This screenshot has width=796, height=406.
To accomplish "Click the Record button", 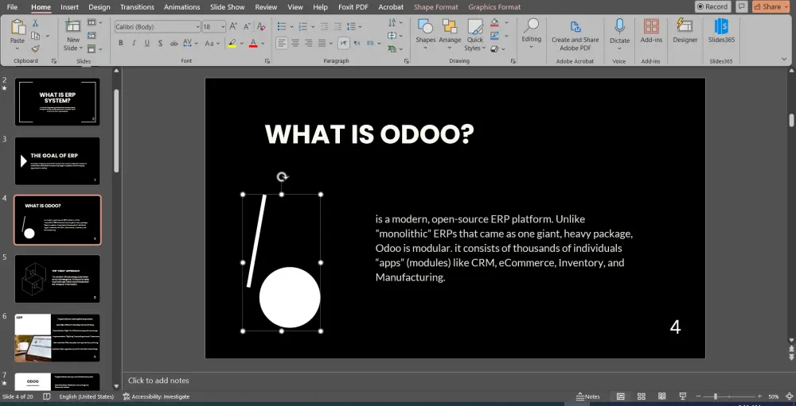I will 712,6.
